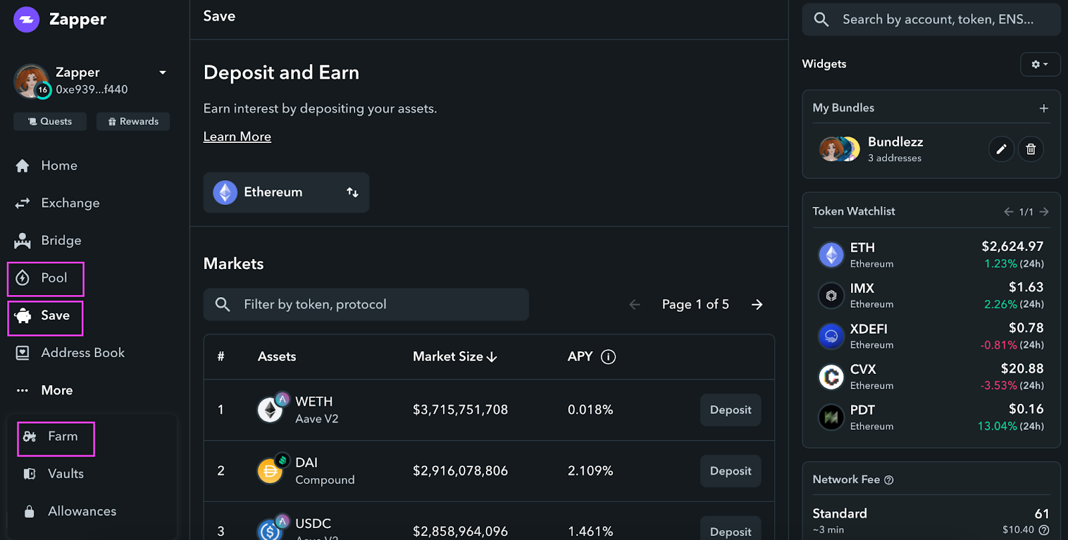Deposit into DAI Compound
Image resolution: width=1068 pixels, height=540 pixels.
(x=730, y=471)
